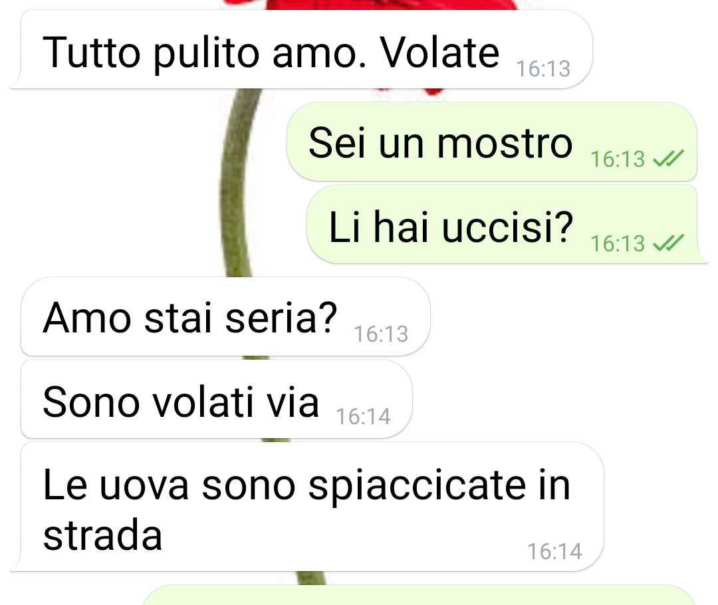Select the 'Sei un mostro' message bubble

(492, 142)
